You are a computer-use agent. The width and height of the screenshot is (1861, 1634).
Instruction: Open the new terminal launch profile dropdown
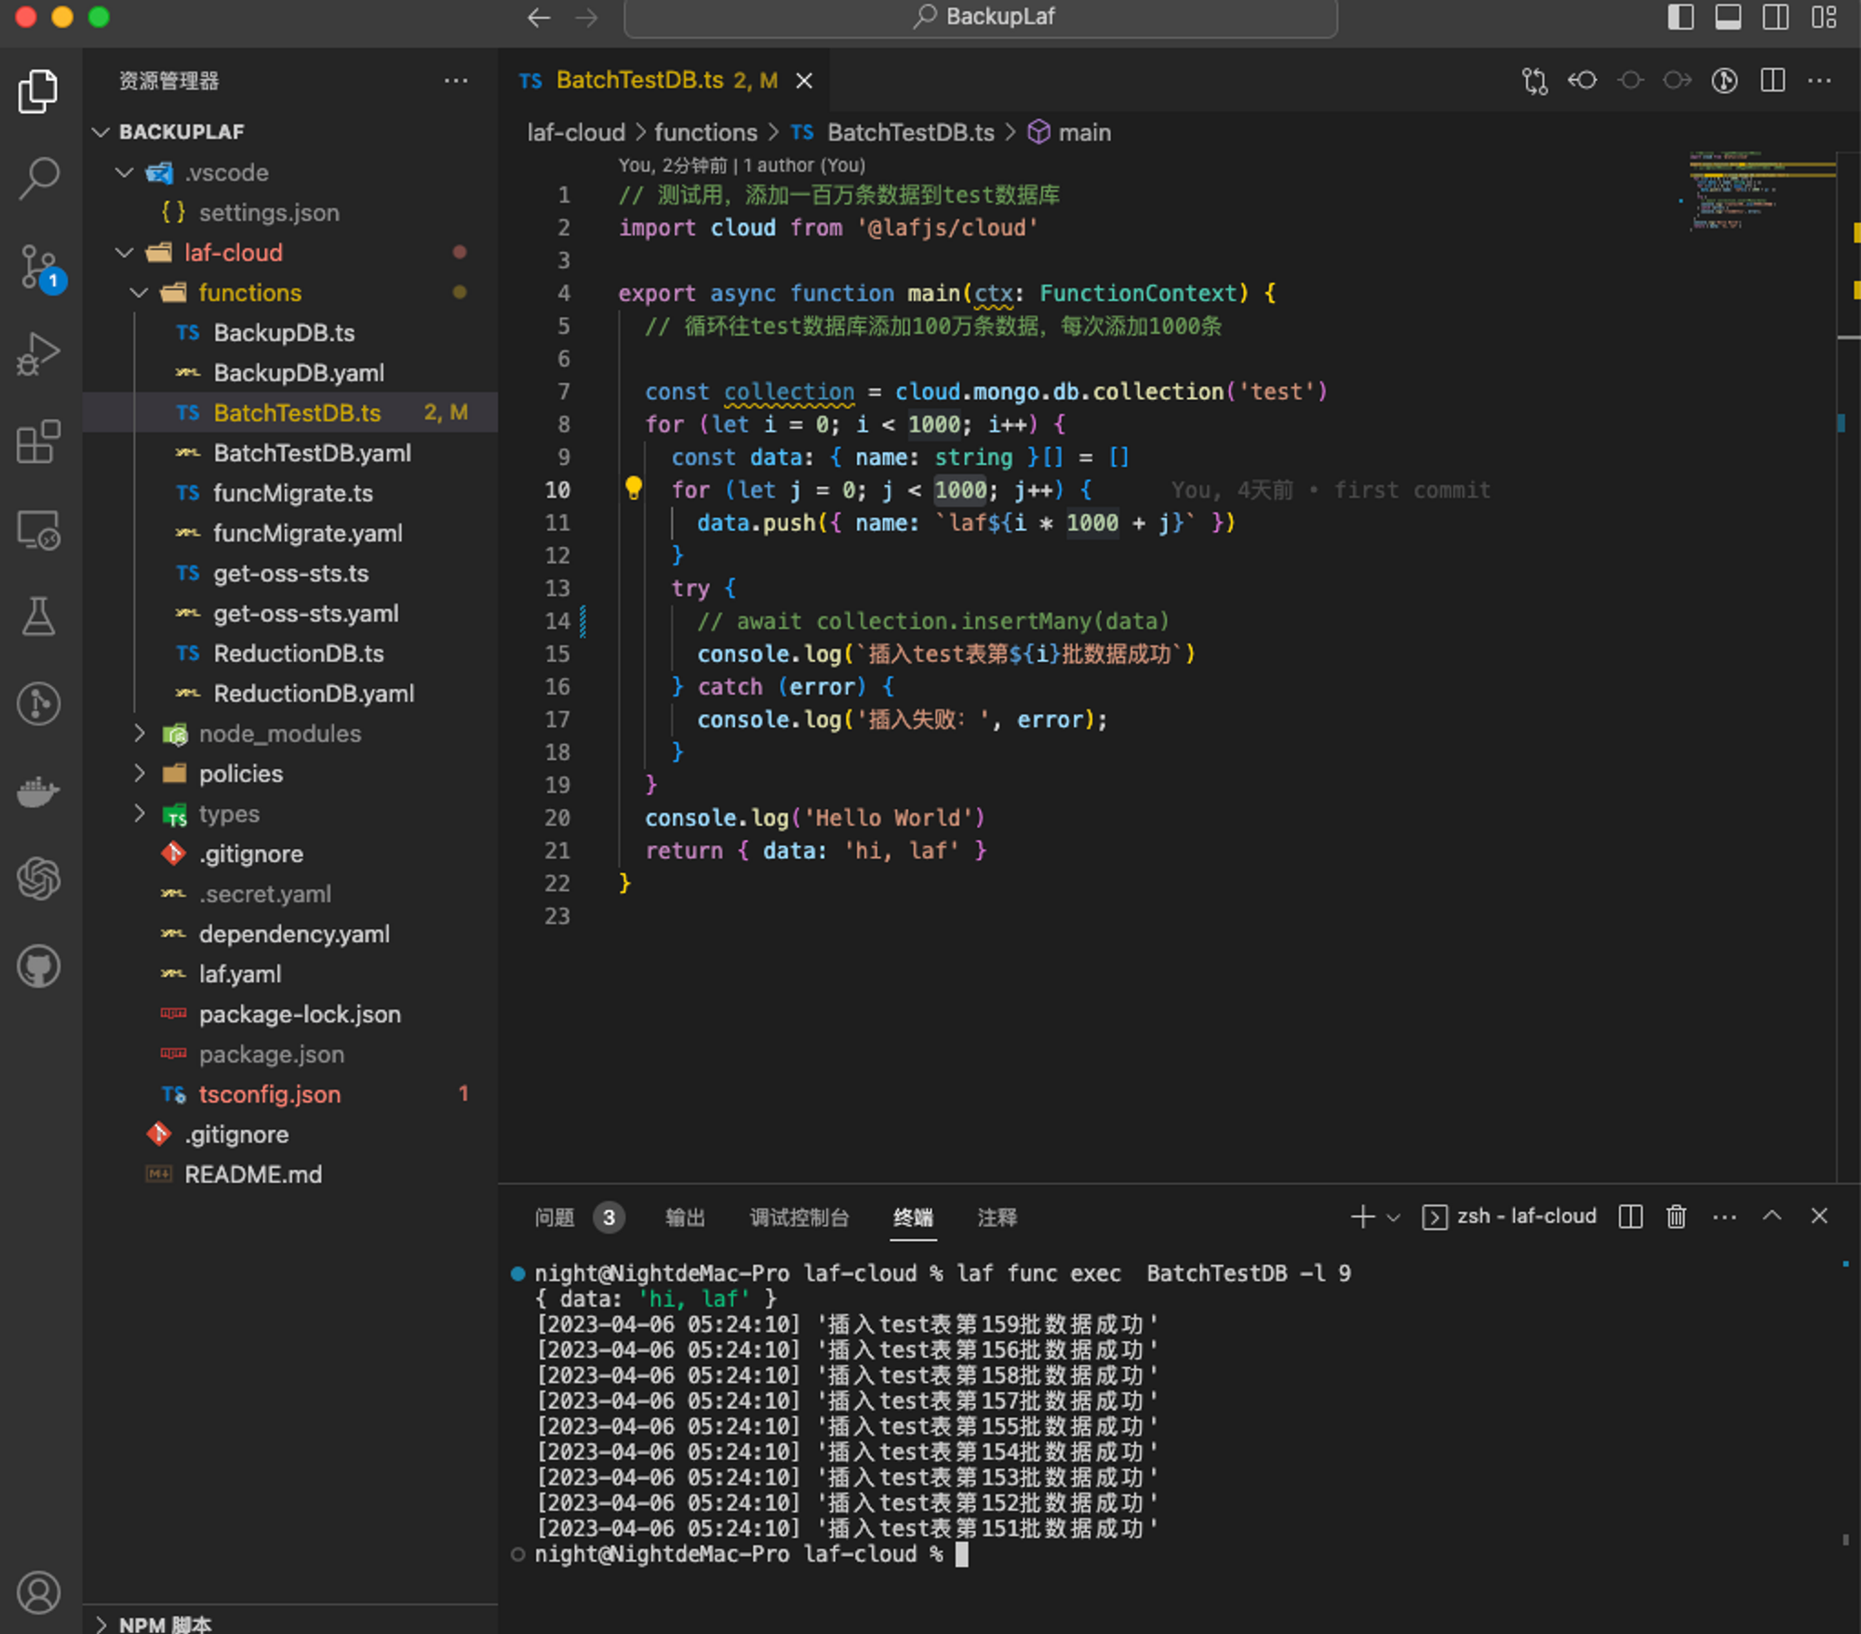pyautogui.click(x=1393, y=1217)
